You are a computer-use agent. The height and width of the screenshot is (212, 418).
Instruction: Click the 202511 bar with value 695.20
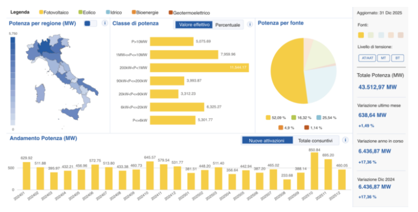328,175
